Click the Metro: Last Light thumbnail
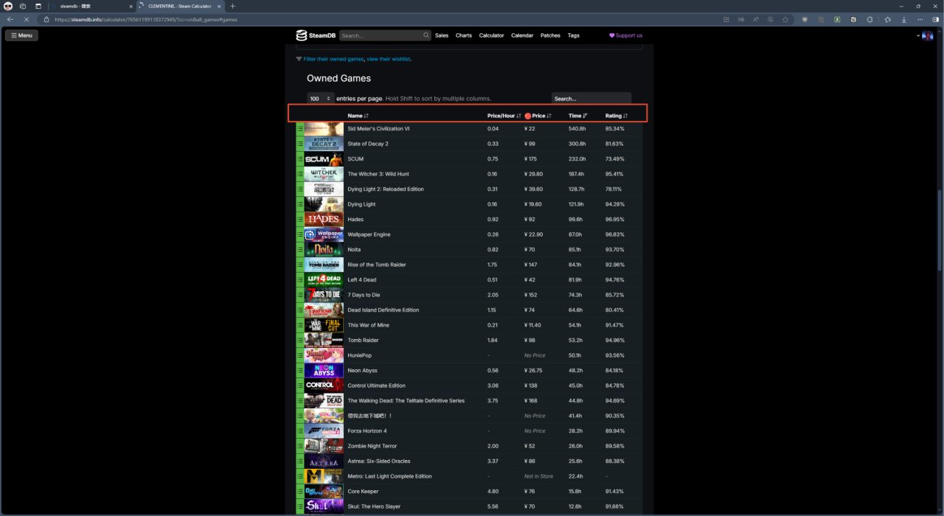 click(324, 476)
